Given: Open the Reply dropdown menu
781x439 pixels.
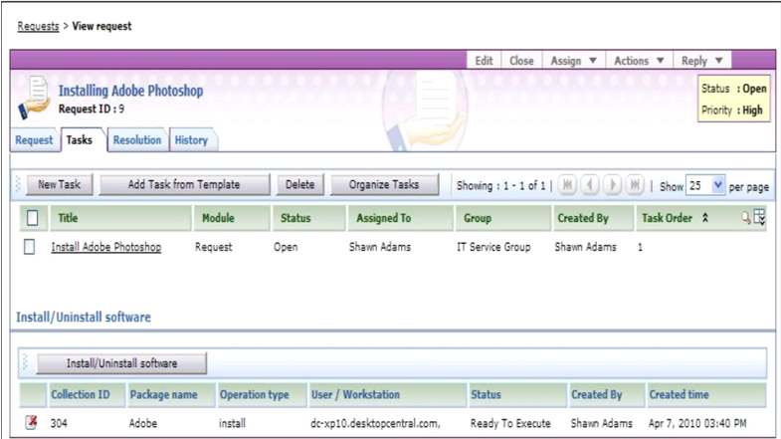Looking at the screenshot, I should [x=702, y=61].
